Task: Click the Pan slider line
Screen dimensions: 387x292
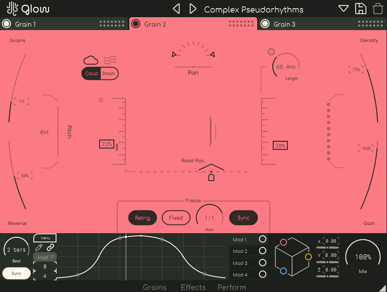Action: pos(193,67)
